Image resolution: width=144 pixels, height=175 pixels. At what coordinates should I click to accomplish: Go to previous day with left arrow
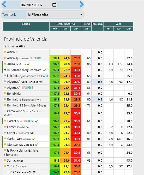point(4,4)
